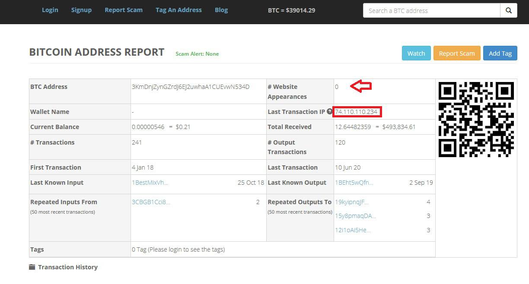Screen dimensions: 529x284
Task: Open repeated output address 12i1oAi5He...
Action: click(x=353, y=230)
